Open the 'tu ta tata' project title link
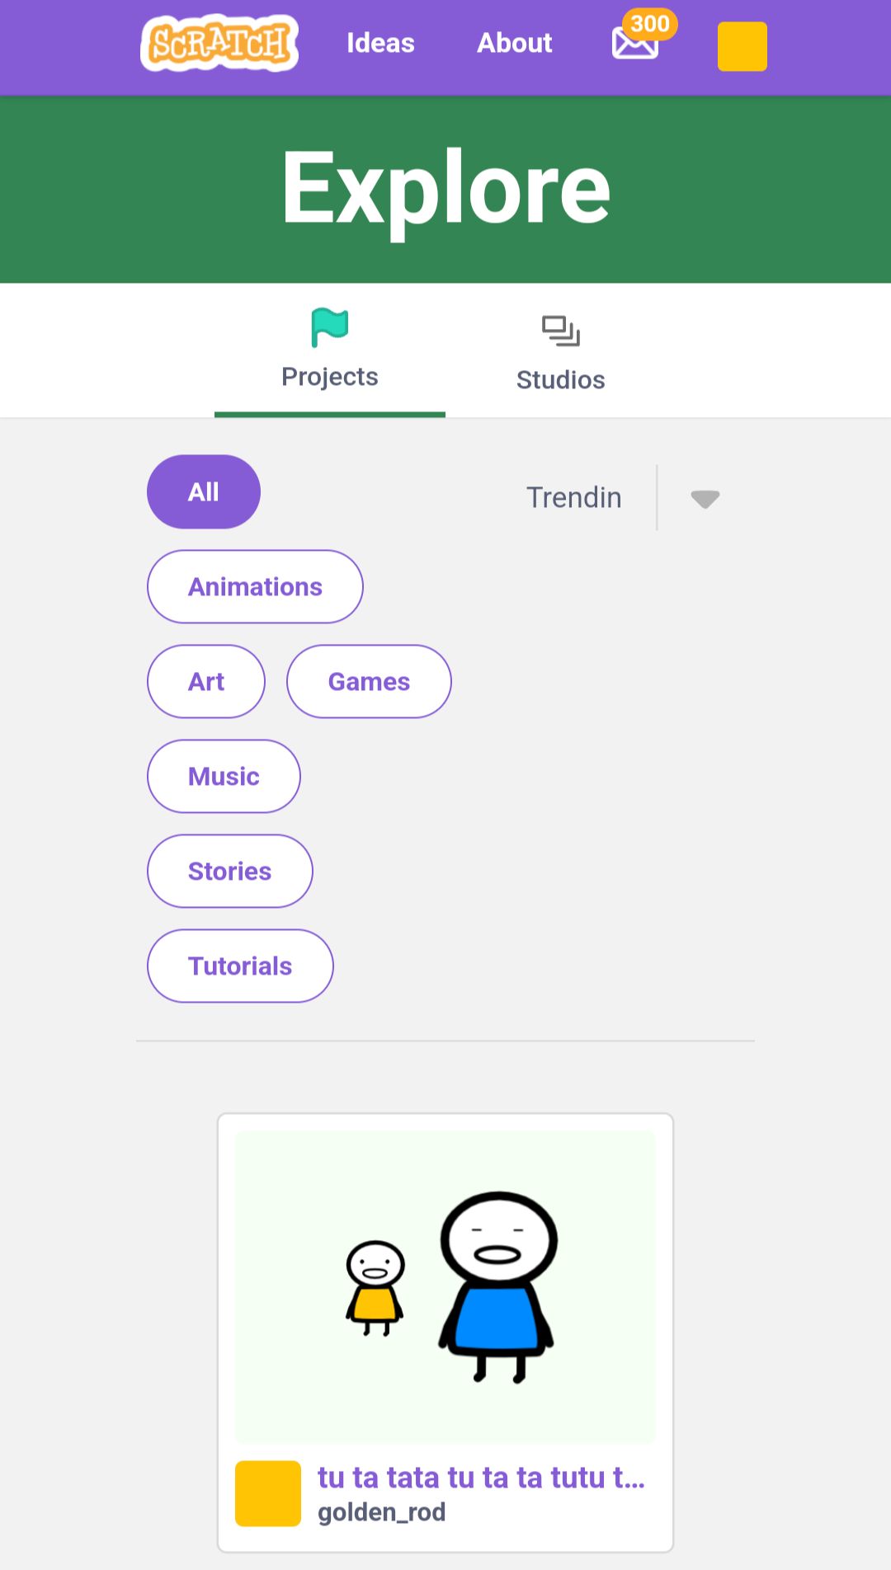 [x=481, y=1477]
